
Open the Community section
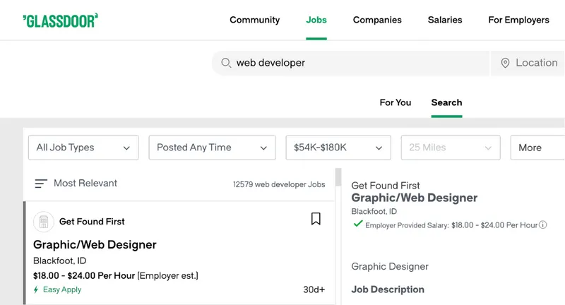[x=254, y=20]
